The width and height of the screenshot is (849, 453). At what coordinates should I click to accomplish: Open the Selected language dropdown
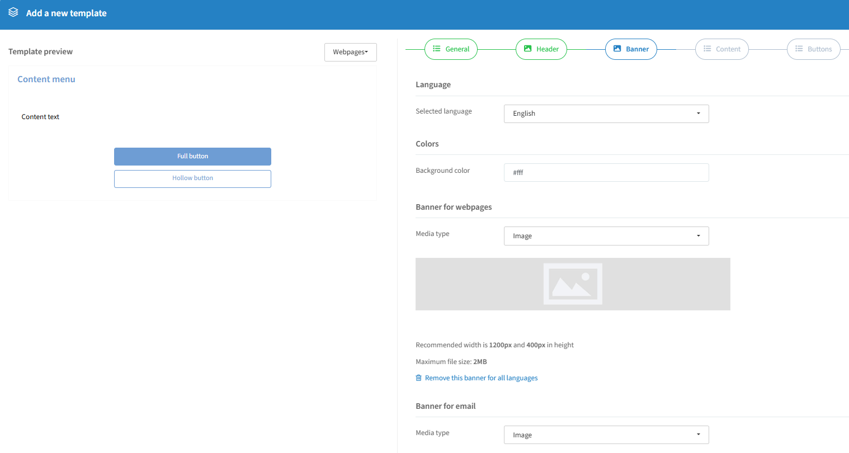click(x=606, y=114)
